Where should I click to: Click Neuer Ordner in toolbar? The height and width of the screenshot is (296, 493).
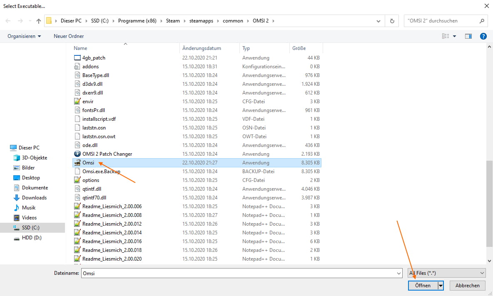pos(69,36)
